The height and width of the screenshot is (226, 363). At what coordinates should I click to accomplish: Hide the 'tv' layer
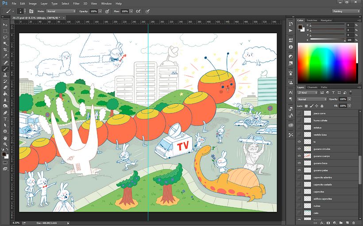(x=300, y=142)
